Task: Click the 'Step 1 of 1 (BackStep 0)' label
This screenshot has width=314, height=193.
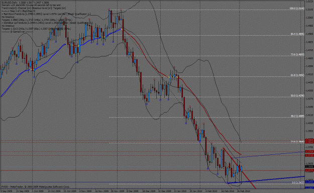Action: (23, 11)
